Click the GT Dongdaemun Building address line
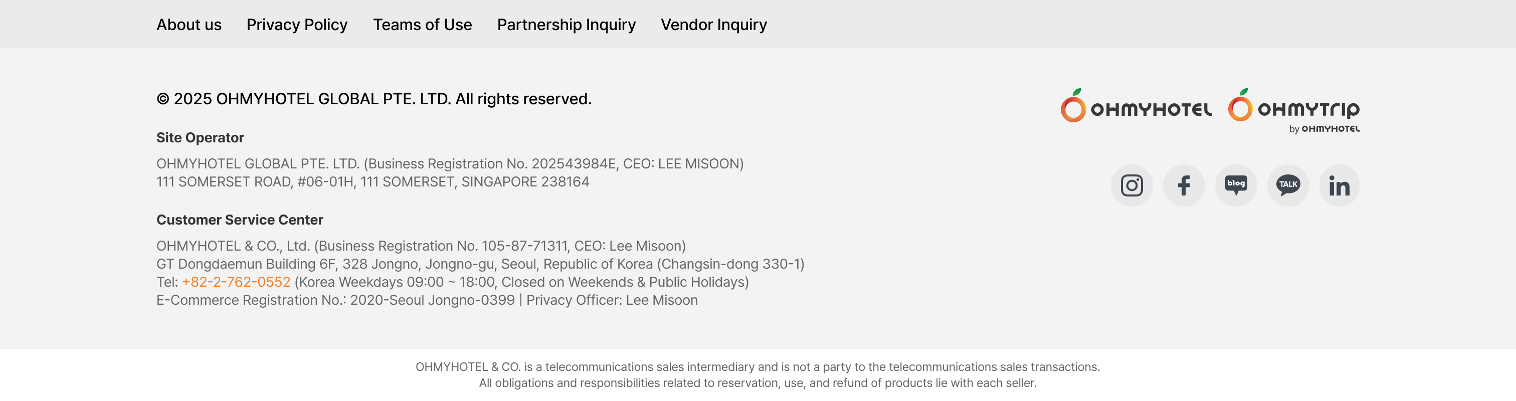 coord(480,264)
